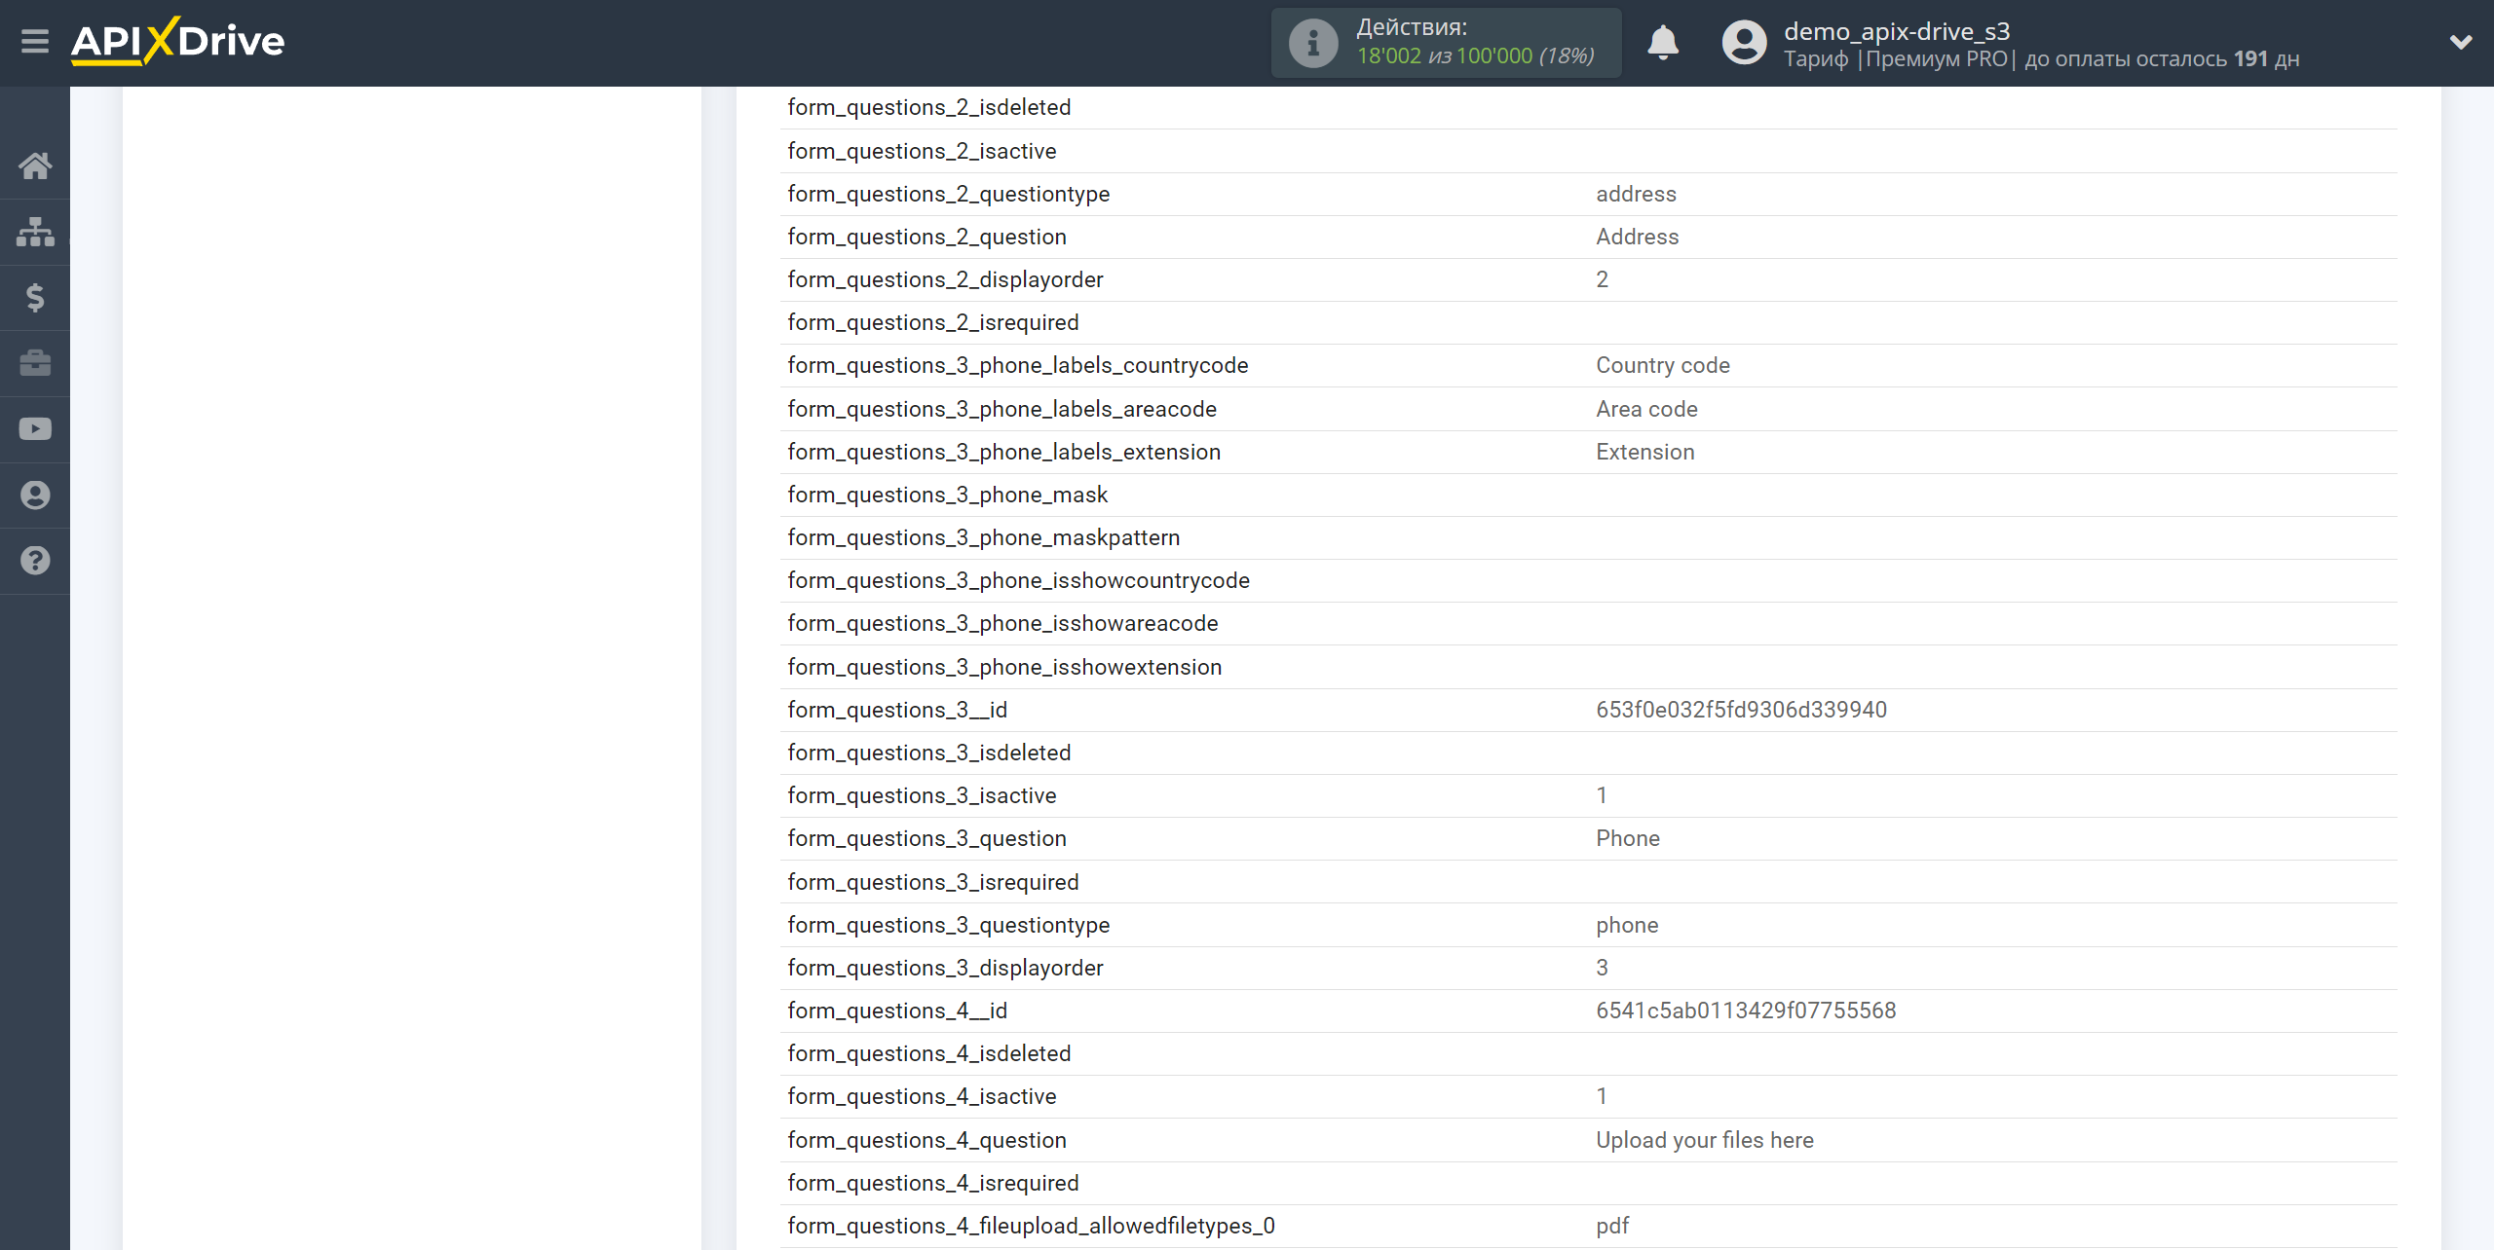Screen dimensions: 2494x1250
Task: Select row form_questions_2_displayorder
Action: [1588, 279]
